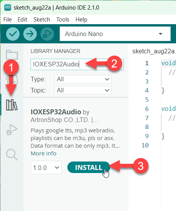Click line number 4 in editor gutter
Viewport: 176px width, 211px height.
pyautogui.click(x=147, y=91)
